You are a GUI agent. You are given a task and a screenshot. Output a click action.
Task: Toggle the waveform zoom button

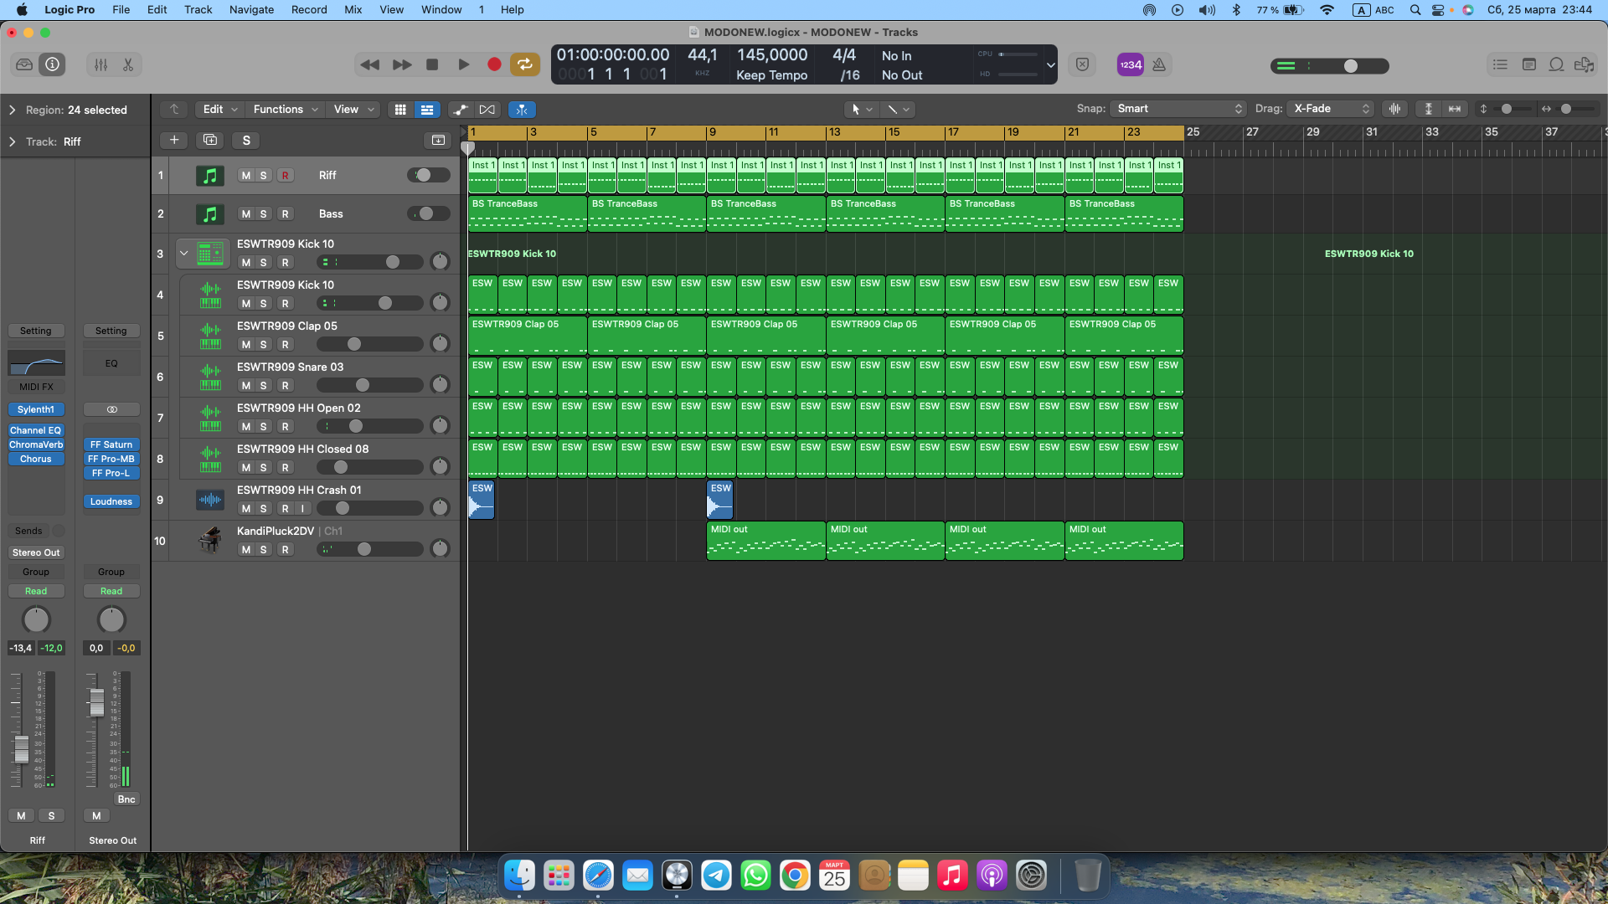1394,109
